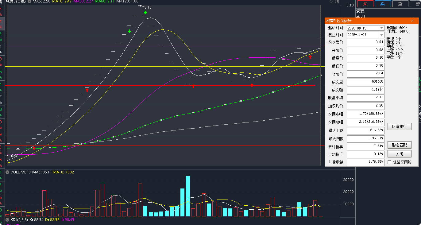Image resolution: width=421 pixels, height=225 pixels.
Task: Expand the KDJ indicator menu
Action: (x=7, y=220)
